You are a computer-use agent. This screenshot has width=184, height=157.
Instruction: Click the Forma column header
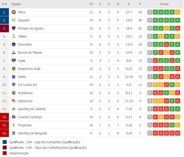(164, 4)
